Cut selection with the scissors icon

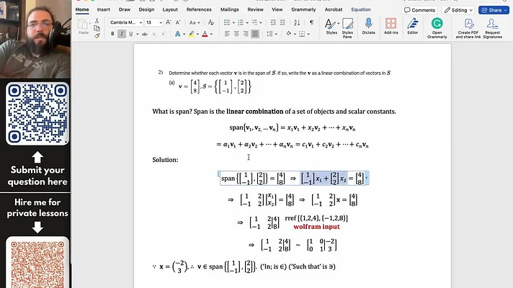point(97,20)
